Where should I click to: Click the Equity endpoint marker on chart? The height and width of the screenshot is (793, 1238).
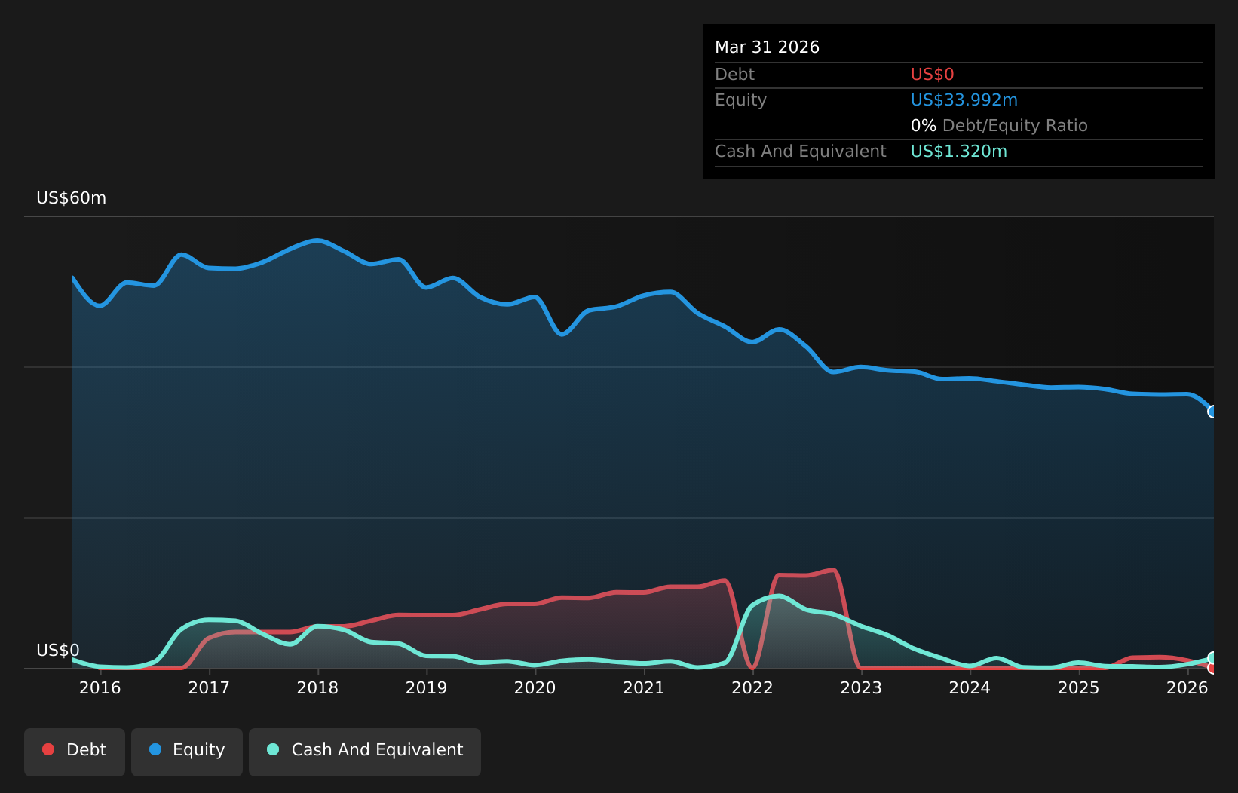[x=1212, y=412]
